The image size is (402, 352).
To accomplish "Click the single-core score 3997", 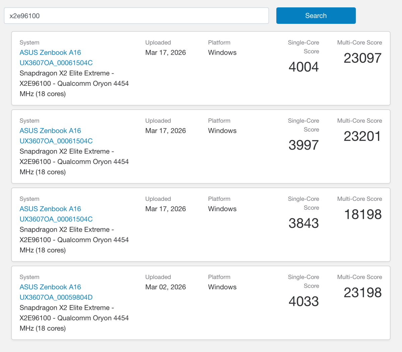I will pyautogui.click(x=304, y=145).
